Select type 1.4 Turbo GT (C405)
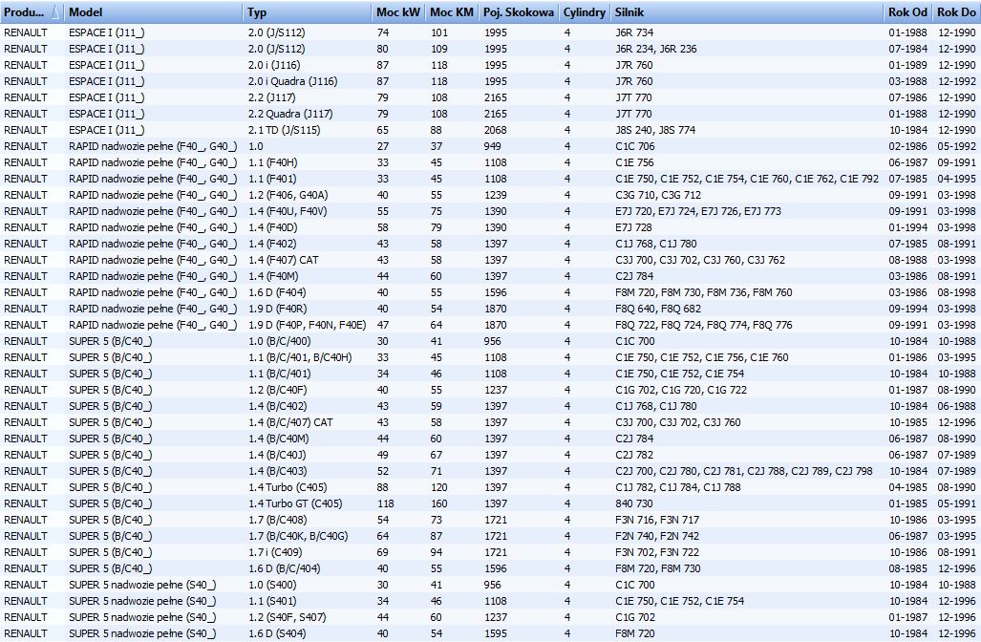Viewport: 981px width, 642px height. point(294,504)
